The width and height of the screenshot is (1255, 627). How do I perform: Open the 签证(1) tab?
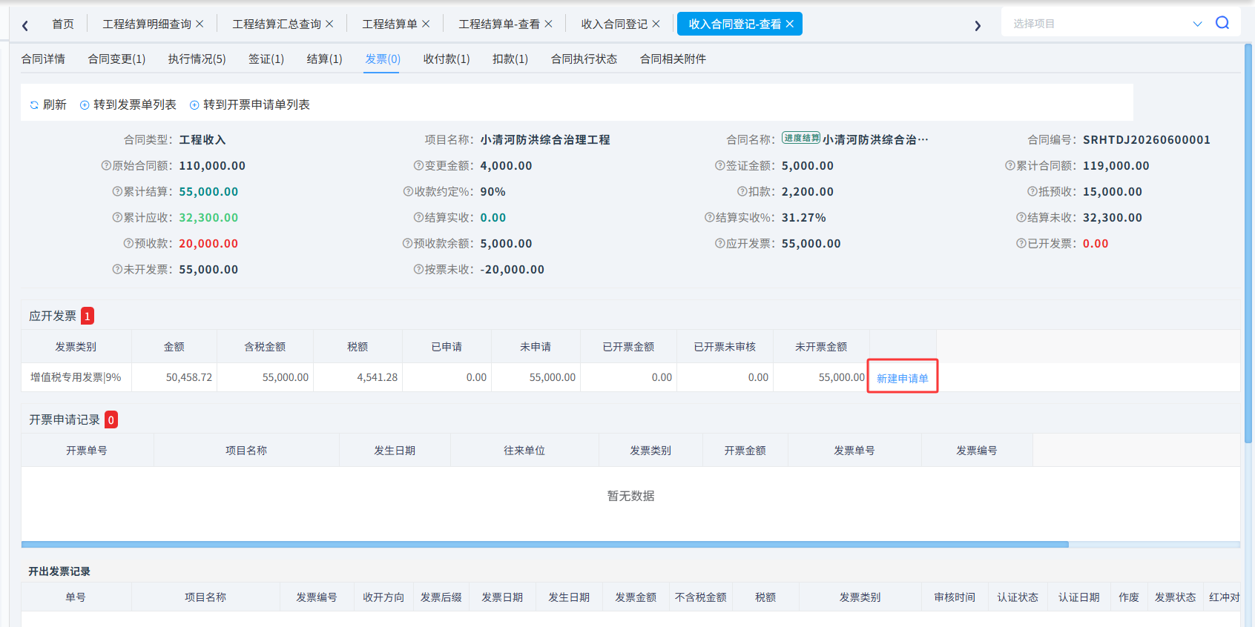point(266,59)
